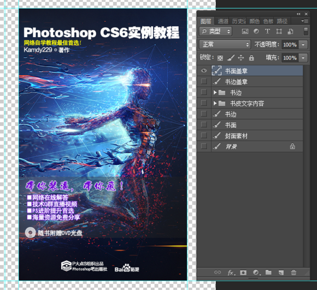Lock transparent pixels icon
The image size is (317, 290).
click(220, 58)
